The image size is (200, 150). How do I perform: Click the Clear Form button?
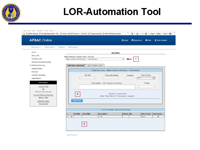pyautogui.click(x=77, y=101)
